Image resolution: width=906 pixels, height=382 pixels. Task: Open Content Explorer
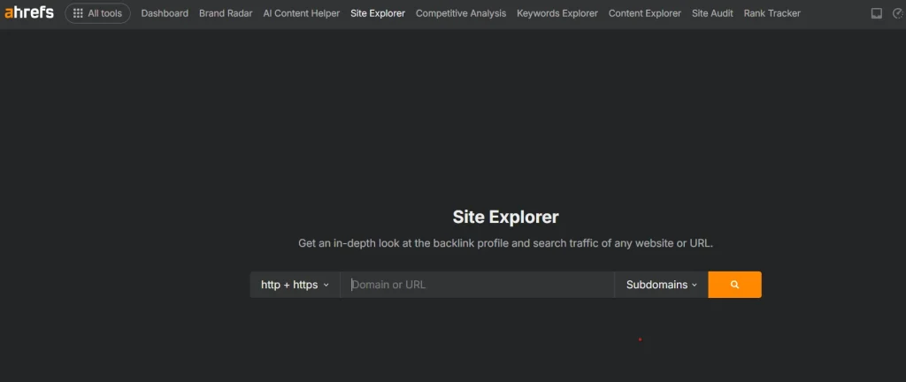(x=645, y=13)
